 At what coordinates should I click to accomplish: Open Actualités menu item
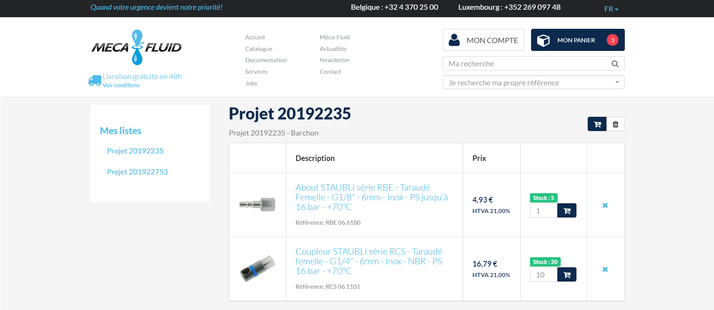coord(333,49)
